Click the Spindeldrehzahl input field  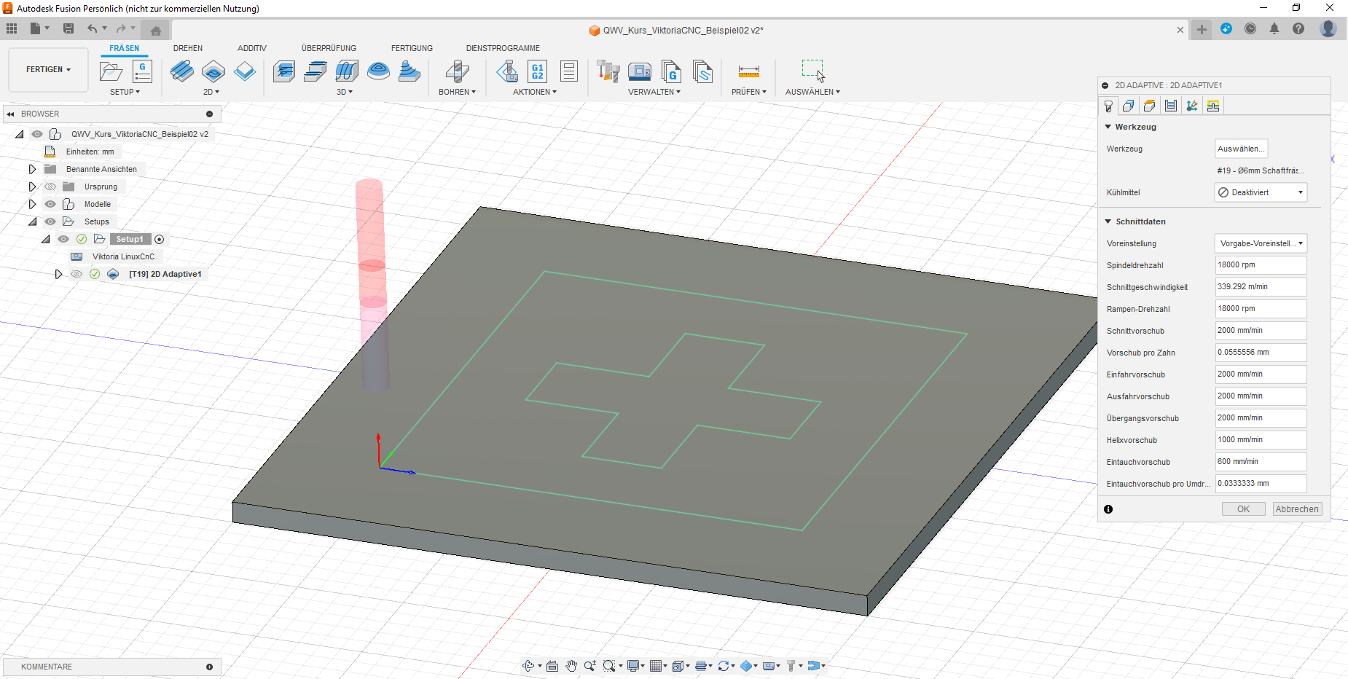[1261, 265]
